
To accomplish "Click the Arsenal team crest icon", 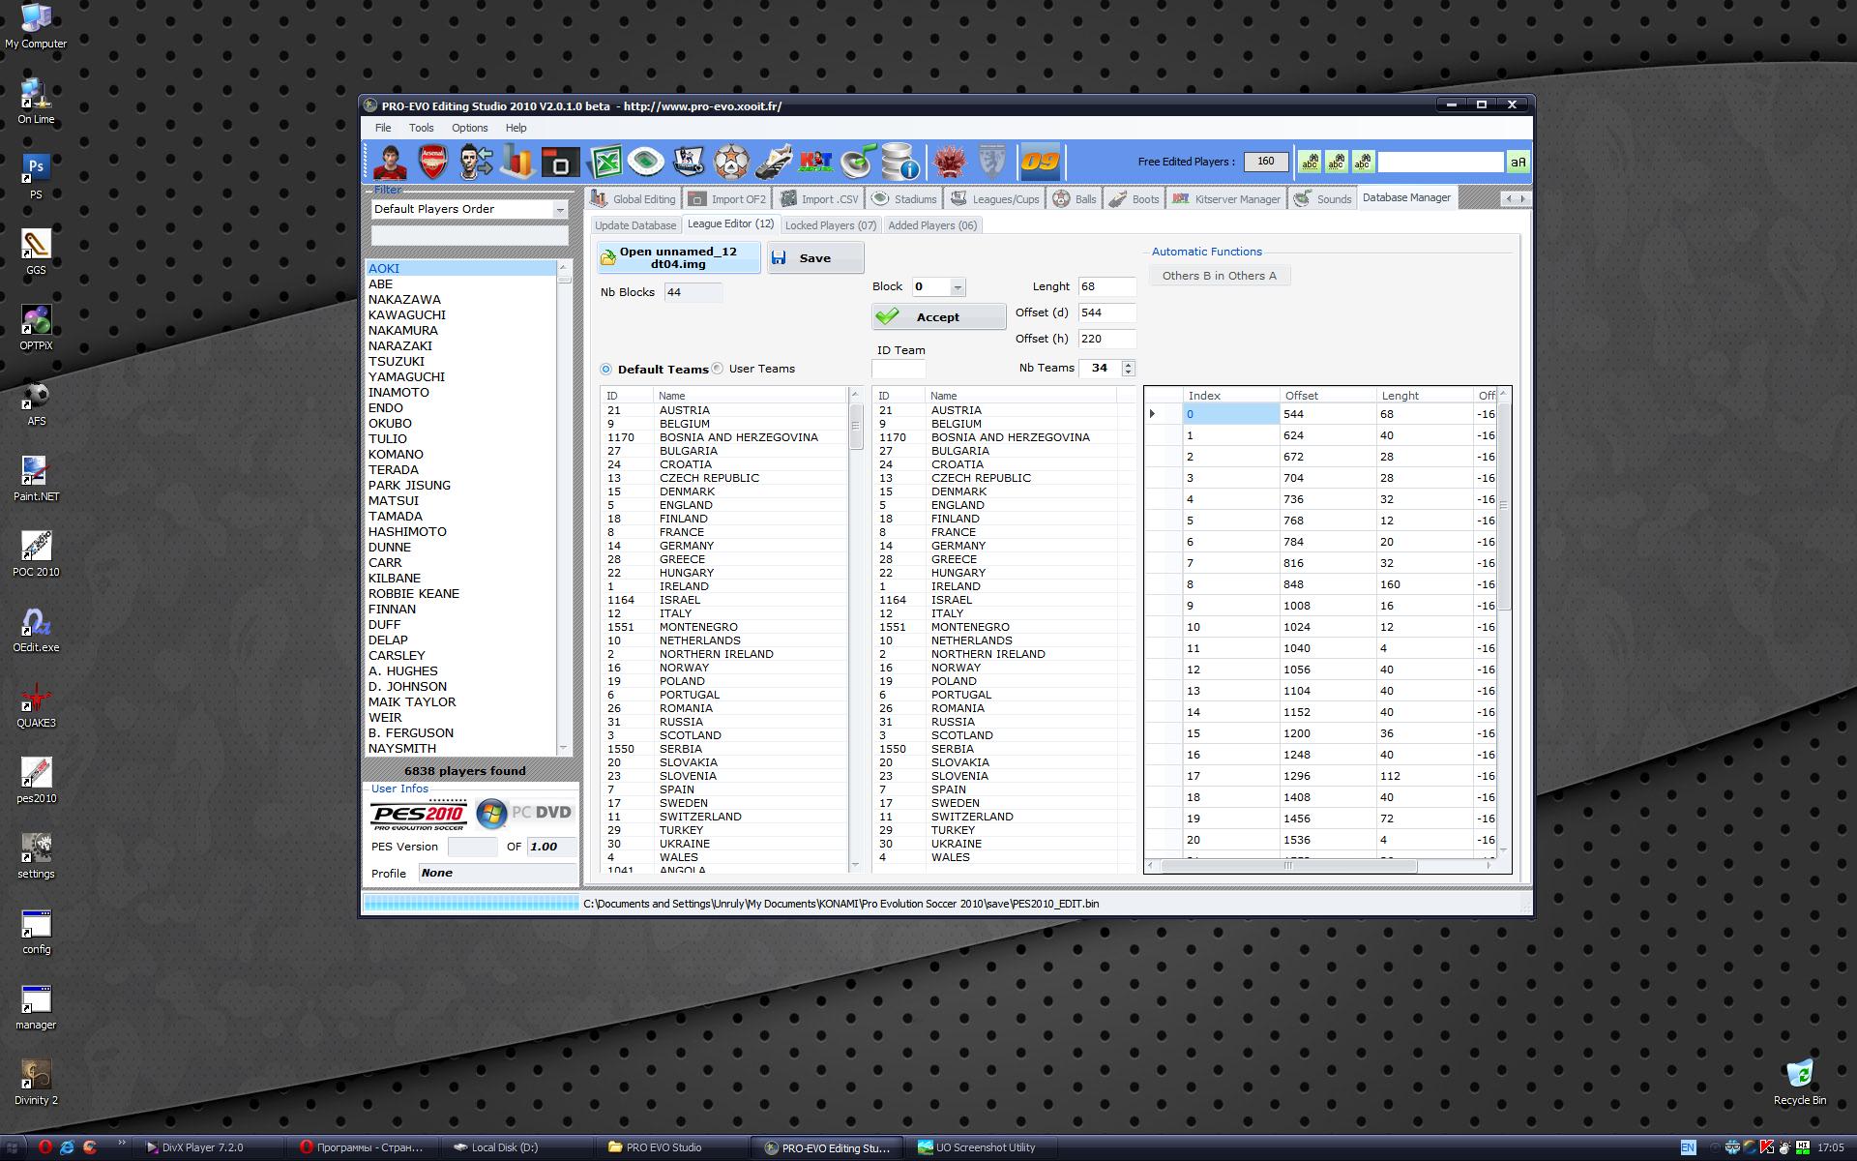I will click(x=432, y=162).
